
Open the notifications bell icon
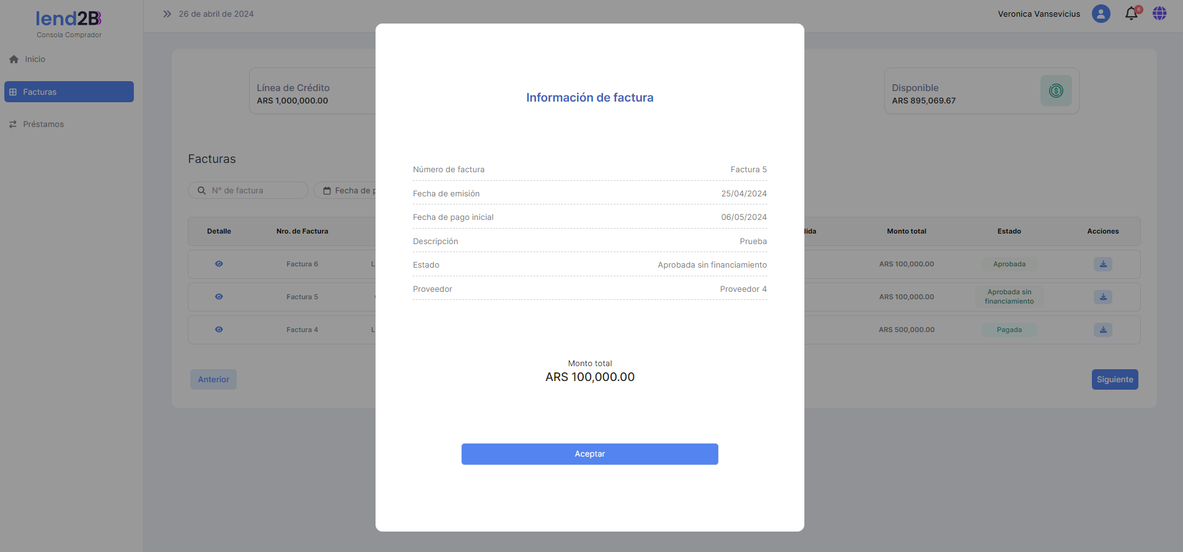click(1131, 14)
